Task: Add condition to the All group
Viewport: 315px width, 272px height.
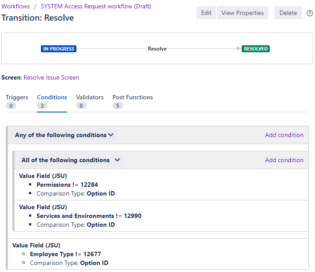Action: tap(284, 160)
